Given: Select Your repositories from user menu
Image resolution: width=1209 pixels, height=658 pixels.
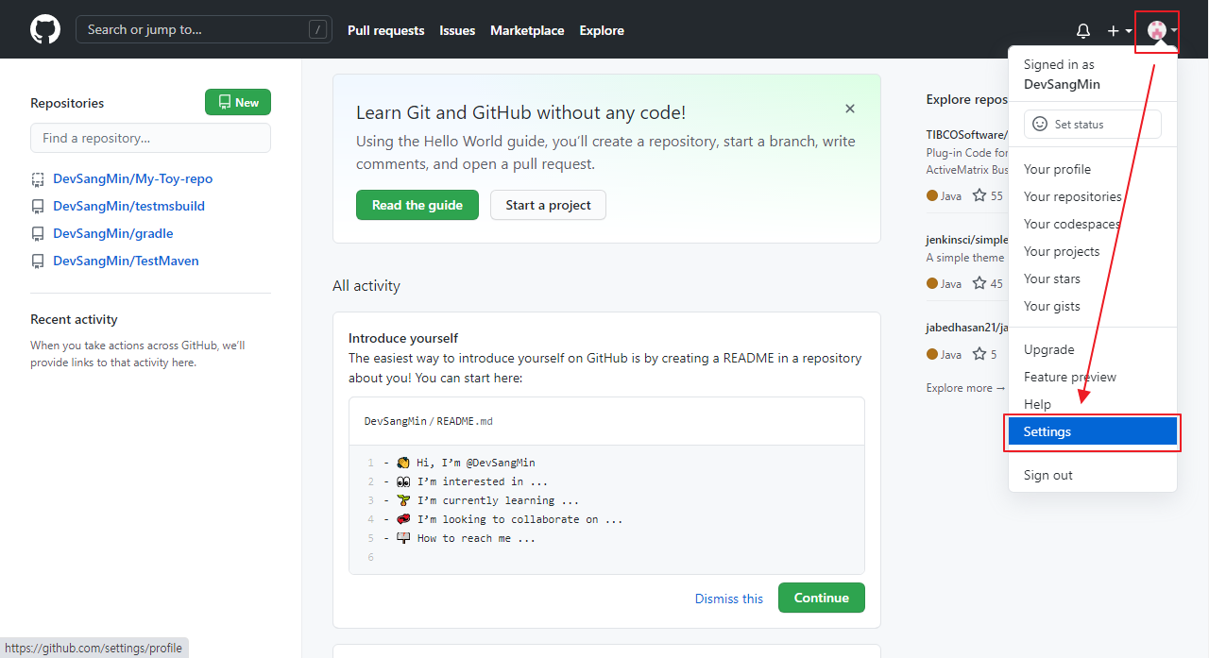Looking at the screenshot, I should (1093, 196).
